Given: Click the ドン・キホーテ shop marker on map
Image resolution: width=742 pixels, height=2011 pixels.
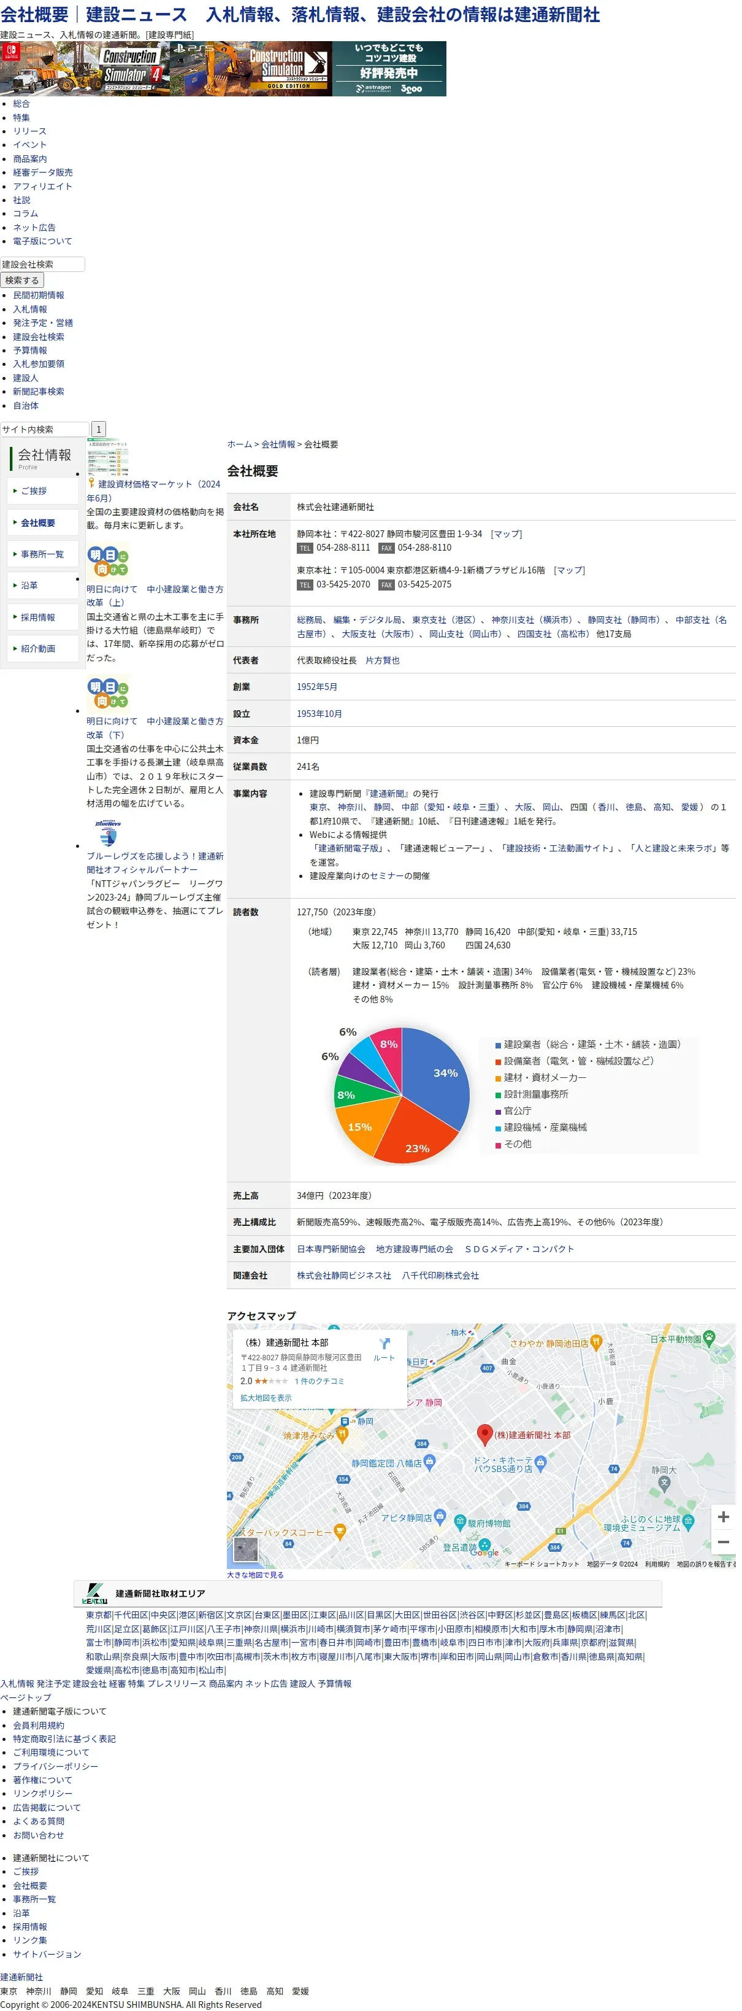Looking at the screenshot, I should point(539,1465).
